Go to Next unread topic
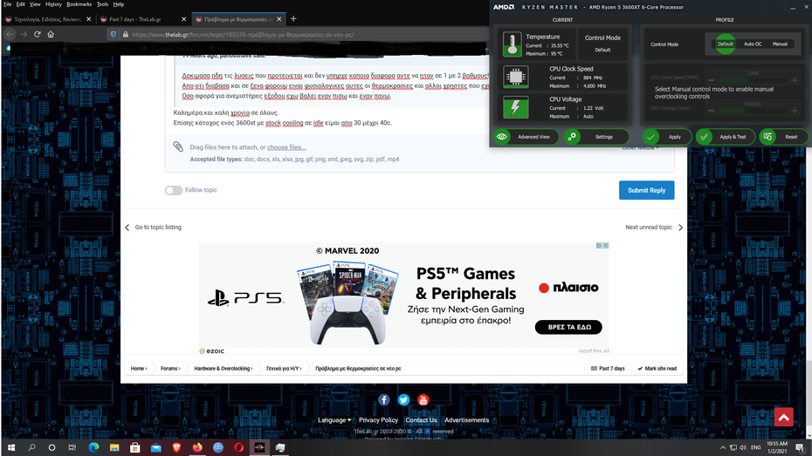 tap(654, 228)
